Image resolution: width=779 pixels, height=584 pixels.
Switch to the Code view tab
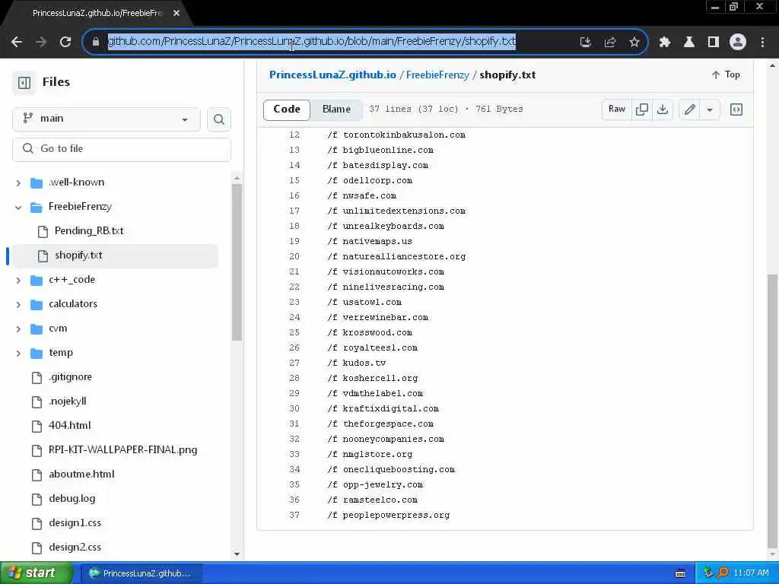pos(287,109)
